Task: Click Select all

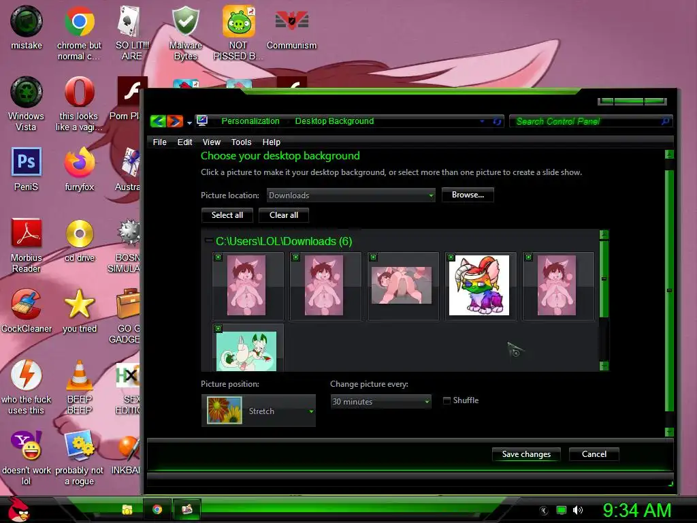Action: click(227, 215)
